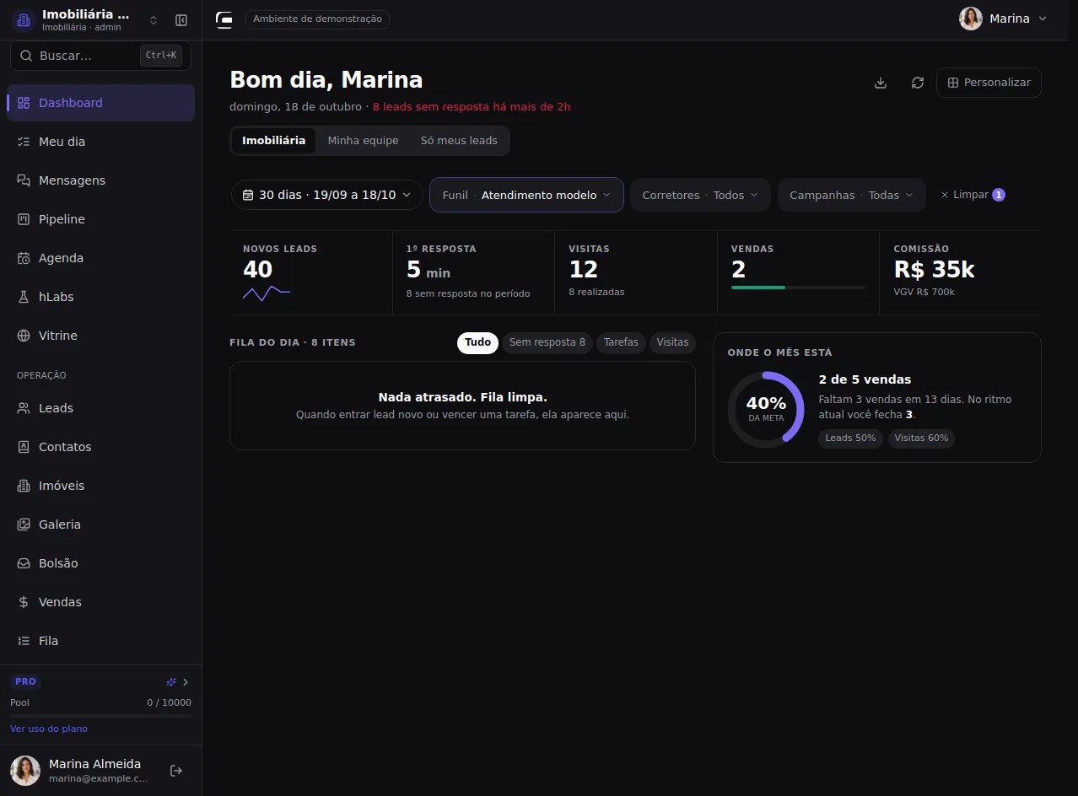The height and width of the screenshot is (796, 1078).
Task: Open the organization switcher chevrons
Action: click(154, 20)
